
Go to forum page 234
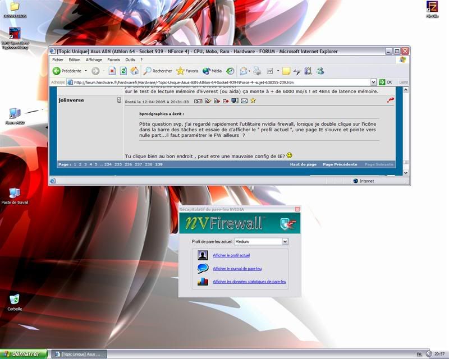tap(108, 164)
